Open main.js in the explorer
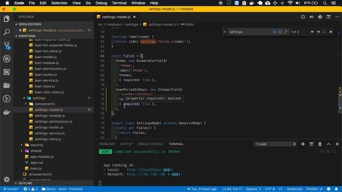This screenshot has width=342, height=192. pos(36,169)
